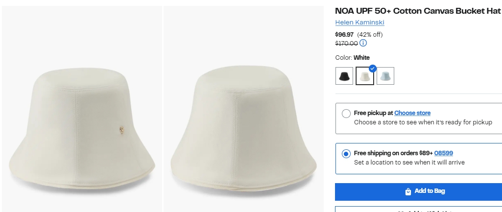Click the $96.97 sale price
The image size is (502, 212).
point(344,34)
